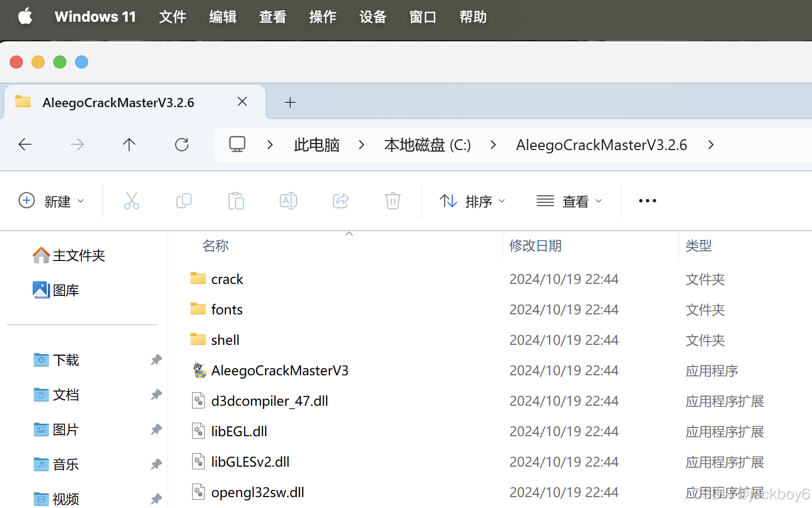812x508 pixels.
Task: Go up one folder level
Action: (x=129, y=144)
